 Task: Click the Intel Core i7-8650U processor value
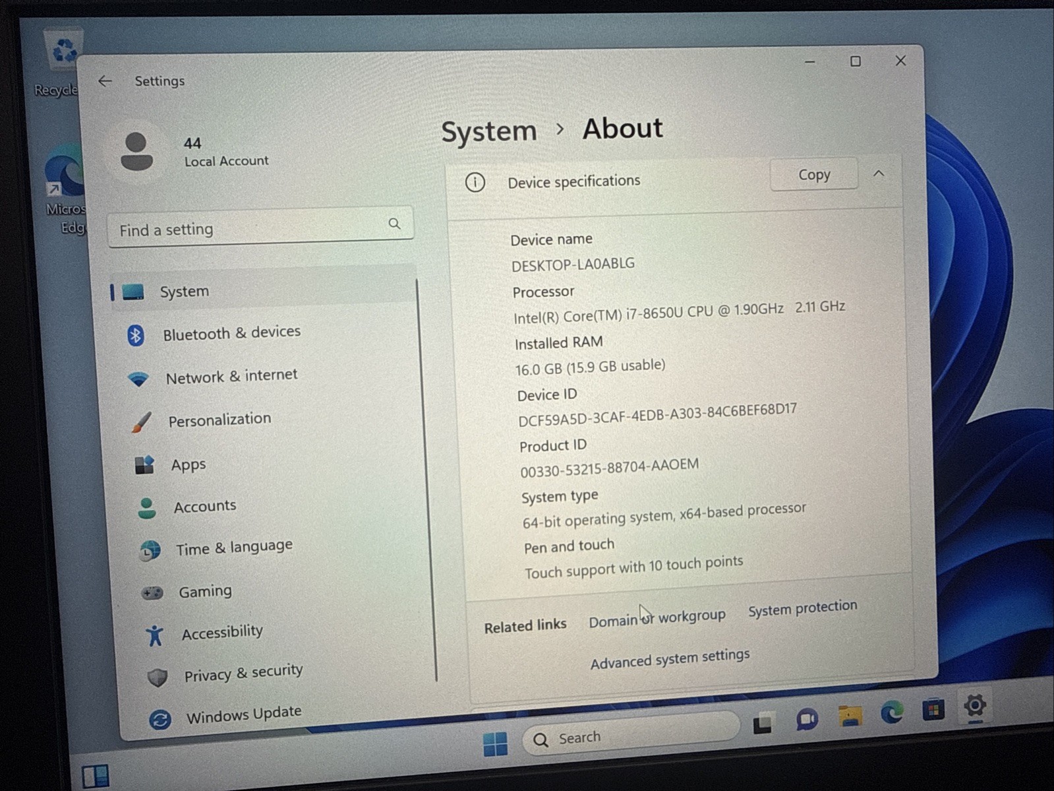[679, 312]
